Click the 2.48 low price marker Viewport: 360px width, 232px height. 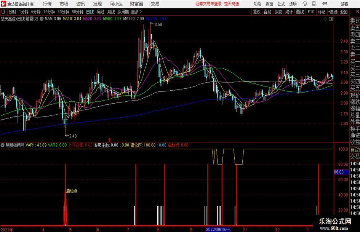coord(73,136)
